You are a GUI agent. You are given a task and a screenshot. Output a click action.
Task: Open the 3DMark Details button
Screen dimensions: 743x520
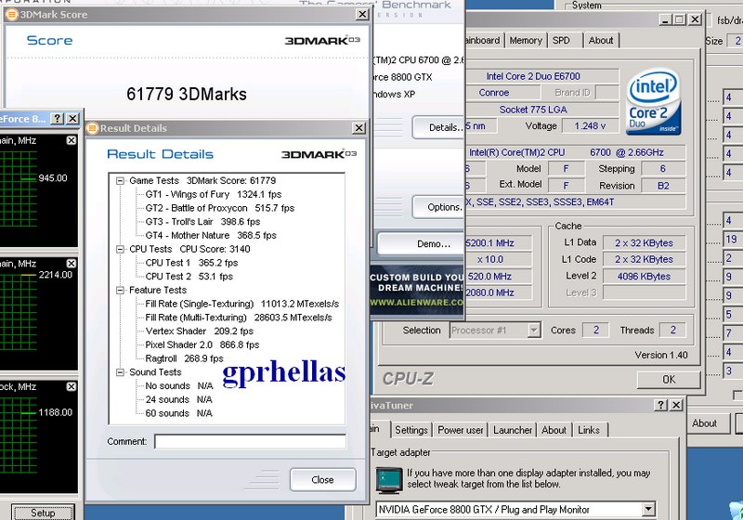(x=438, y=127)
